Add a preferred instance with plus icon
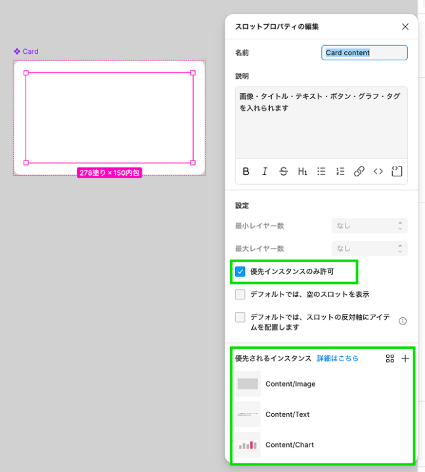 405,359
